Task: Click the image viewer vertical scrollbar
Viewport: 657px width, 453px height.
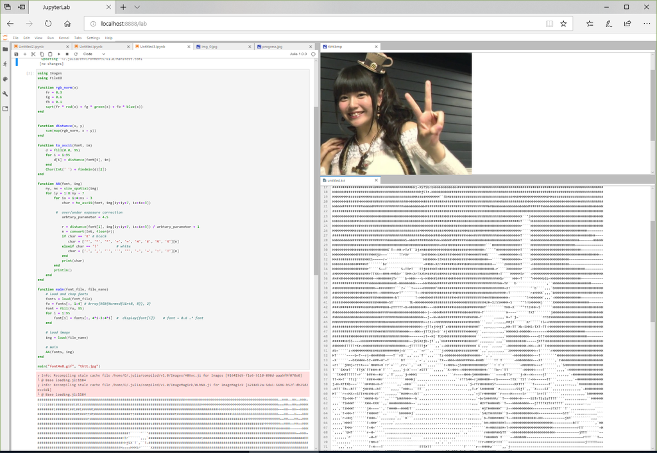Action: pos(654,113)
